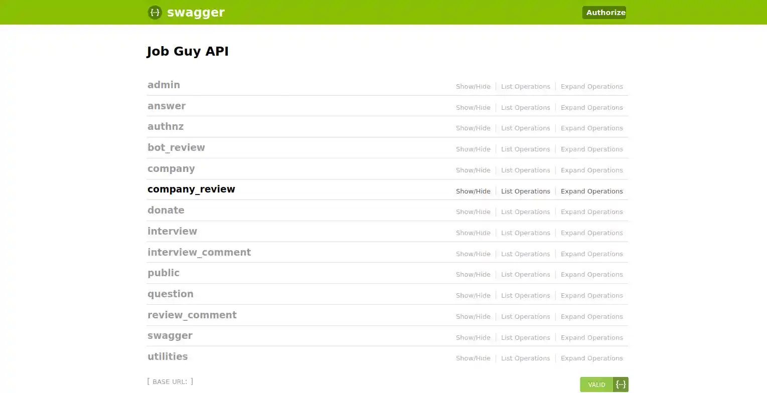Image resolution: width=767 pixels, height=393 pixels.
Task: Click the Job Guy API title
Action: 188,51
